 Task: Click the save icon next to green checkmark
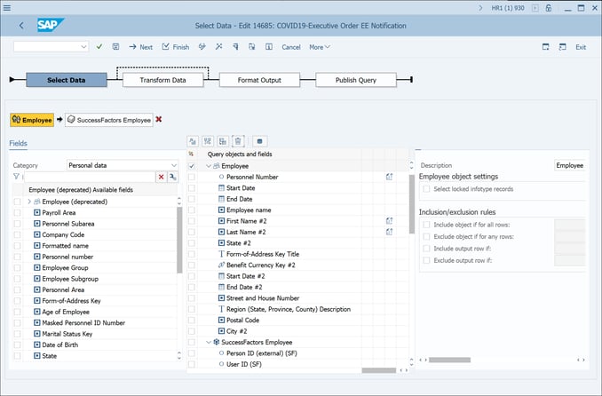tap(115, 46)
